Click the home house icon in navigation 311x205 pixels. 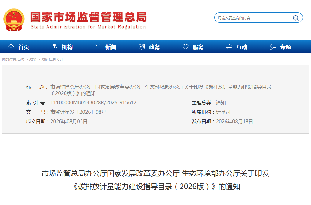(11, 47)
